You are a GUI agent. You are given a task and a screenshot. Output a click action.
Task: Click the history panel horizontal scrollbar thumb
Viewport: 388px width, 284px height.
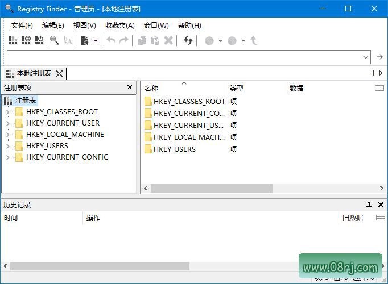pos(100,266)
